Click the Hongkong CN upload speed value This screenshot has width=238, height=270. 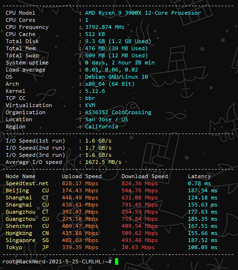point(80,233)
